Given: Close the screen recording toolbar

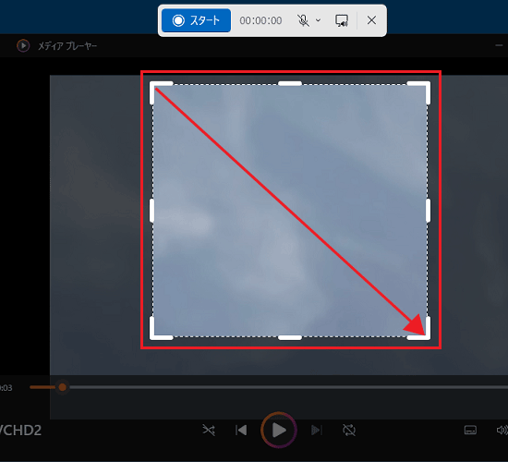Looking at the screenshot, I should 371,20.
